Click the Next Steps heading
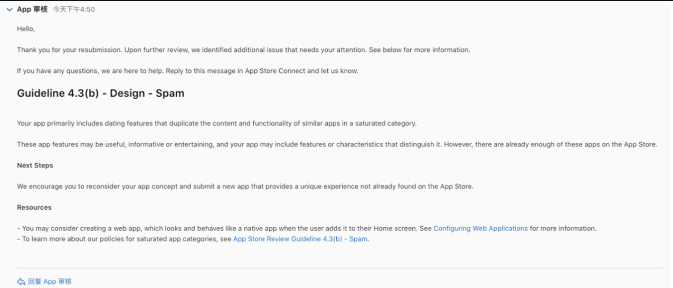The width and height of the screenshot is (673, 288). [35, 165]
